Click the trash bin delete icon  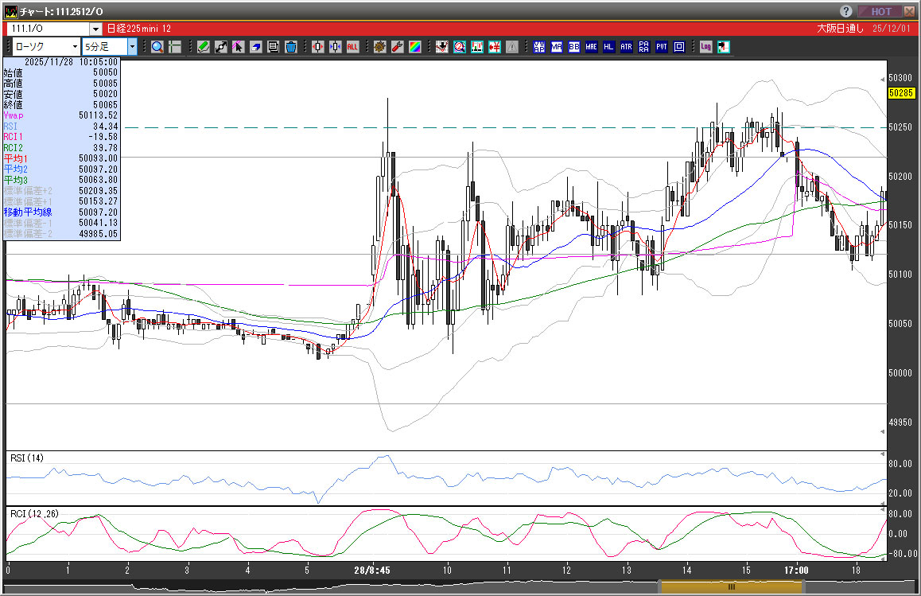coord(291,47)
